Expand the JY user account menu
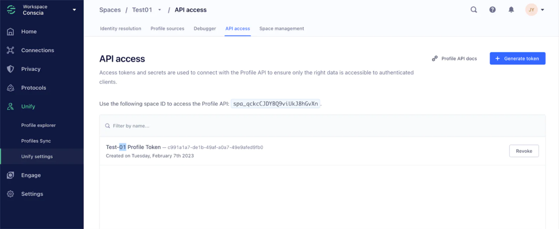The image size is (559, 229). [x=542, y=10]
